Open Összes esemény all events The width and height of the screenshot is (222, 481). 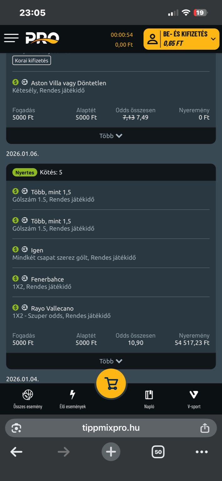click(x=28, y=399)
